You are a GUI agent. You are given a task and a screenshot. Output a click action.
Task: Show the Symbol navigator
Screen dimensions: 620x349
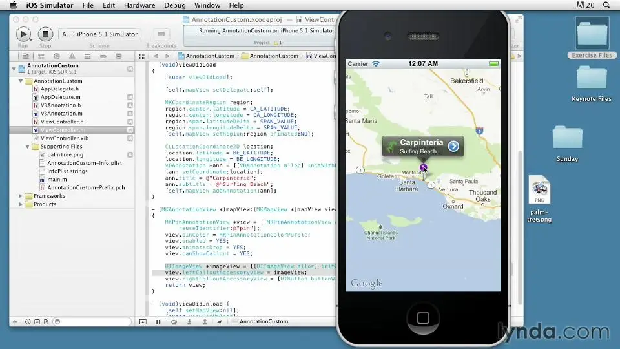41,56
